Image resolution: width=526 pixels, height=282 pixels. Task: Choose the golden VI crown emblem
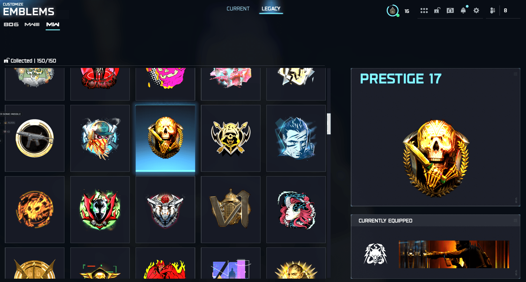click(x=231, y=210)
